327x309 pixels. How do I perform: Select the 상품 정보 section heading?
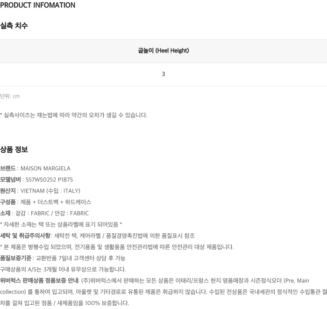point(14,150)
